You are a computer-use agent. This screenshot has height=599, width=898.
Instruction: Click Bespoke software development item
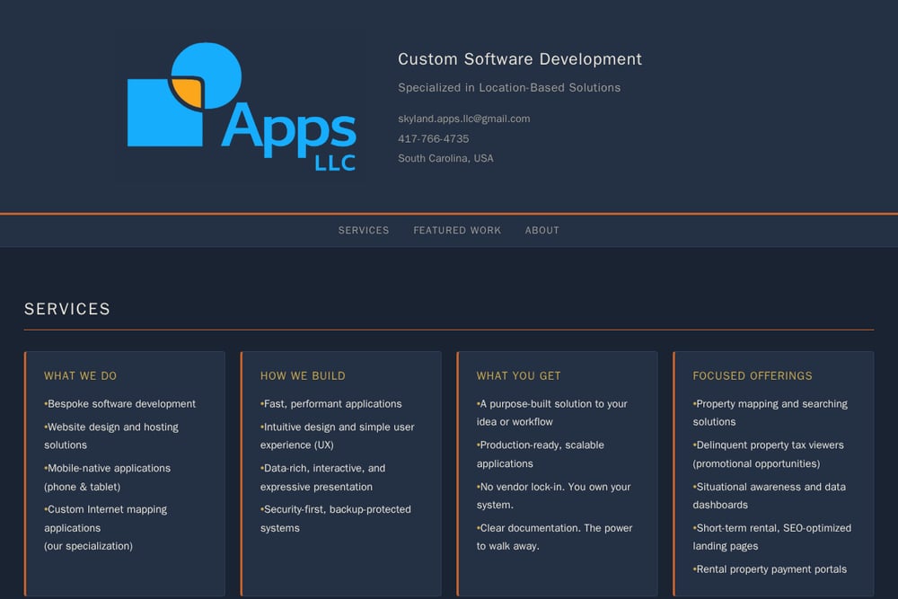(x=119, y=404)
